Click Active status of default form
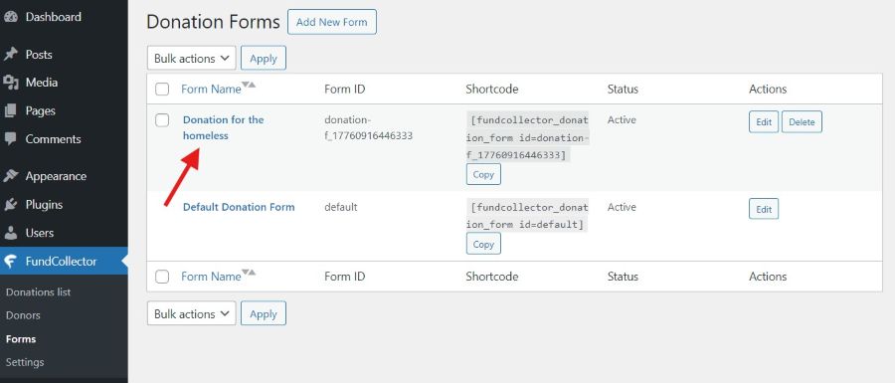 [622, 207]
